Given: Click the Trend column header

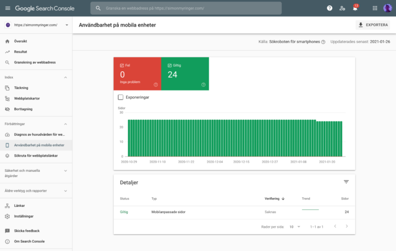Looking at the screenshot, I should (306, 198).
